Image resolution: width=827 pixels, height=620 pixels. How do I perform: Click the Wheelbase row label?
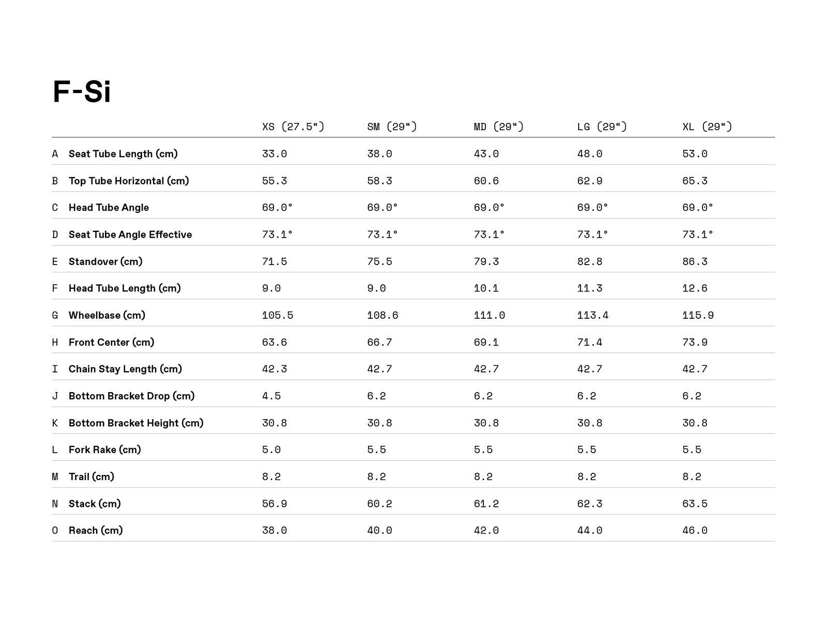(x=107, y=315)
